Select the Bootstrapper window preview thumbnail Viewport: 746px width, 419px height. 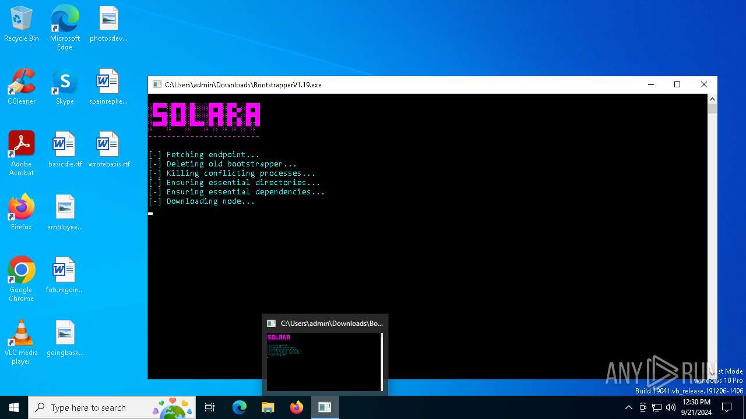coord(325,361)
